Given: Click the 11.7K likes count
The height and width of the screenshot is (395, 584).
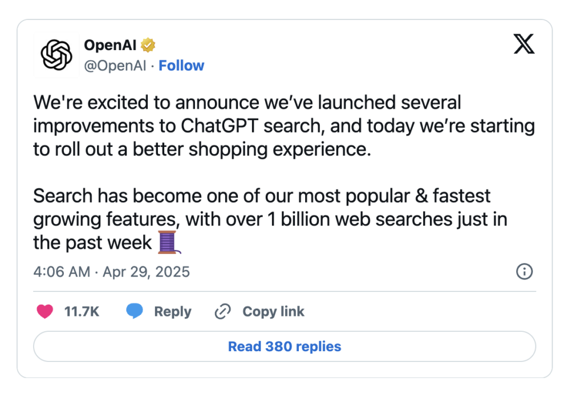Looking at the screenshot, I should (x=82, y=311).
